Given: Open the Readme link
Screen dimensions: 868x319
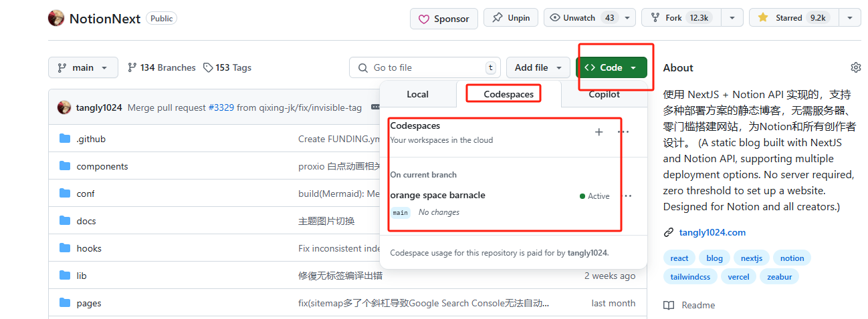Looking at the screenshot, I should point(690,305).
